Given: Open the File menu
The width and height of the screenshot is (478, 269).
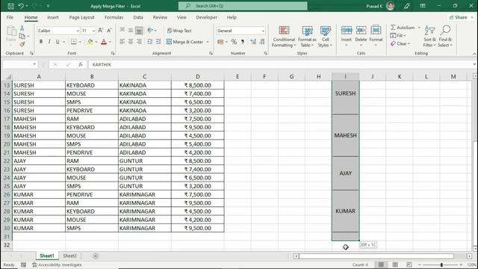Looking at the screenshot, I should point(10,17).
